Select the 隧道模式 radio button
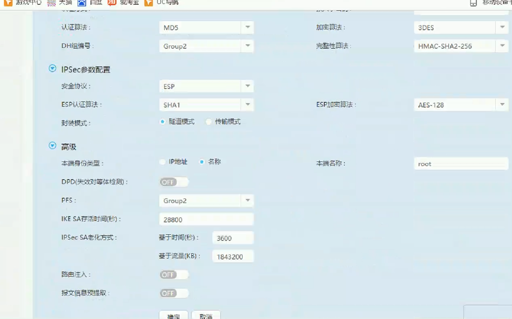Screen dimensions: 512x319 (163, 122)
